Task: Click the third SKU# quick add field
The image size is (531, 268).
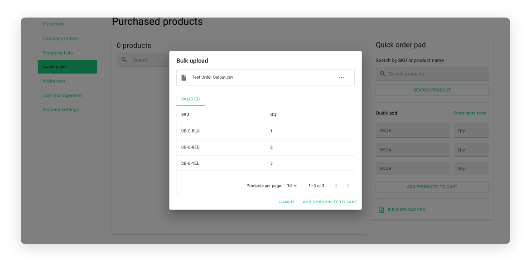Action: point(412,168)
